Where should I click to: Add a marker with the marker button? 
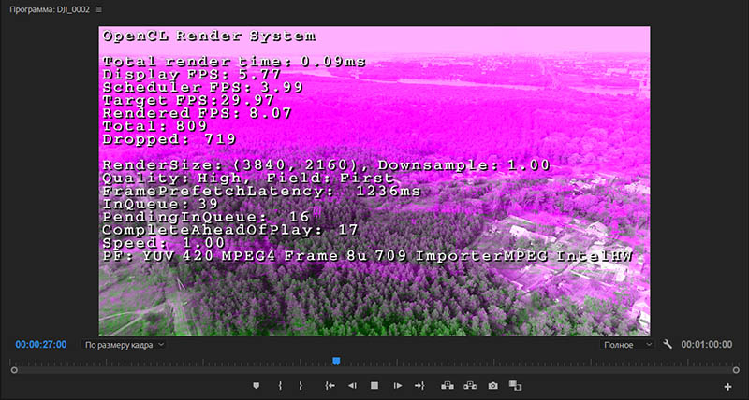pyautogui.click(x=256, y=386)
